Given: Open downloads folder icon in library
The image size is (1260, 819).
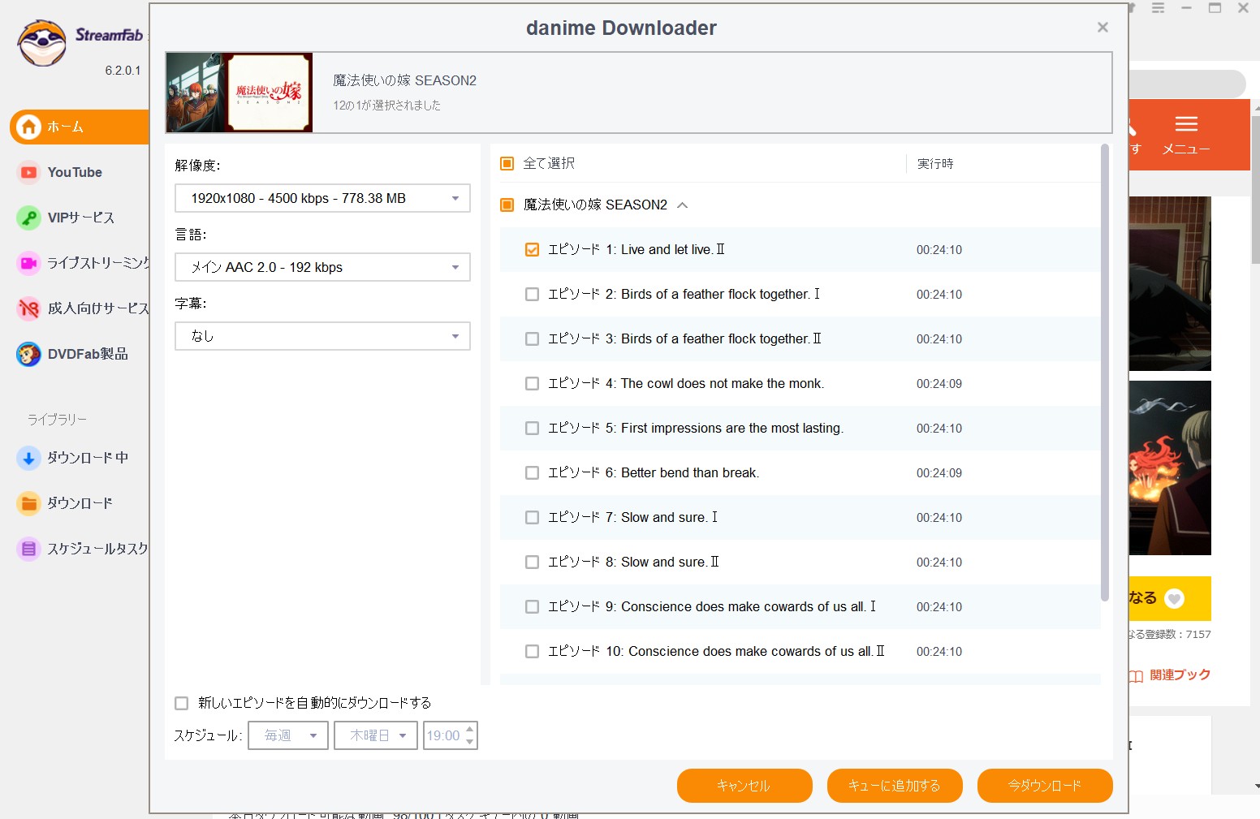Looking at the screenshot, I should point(29,503).
